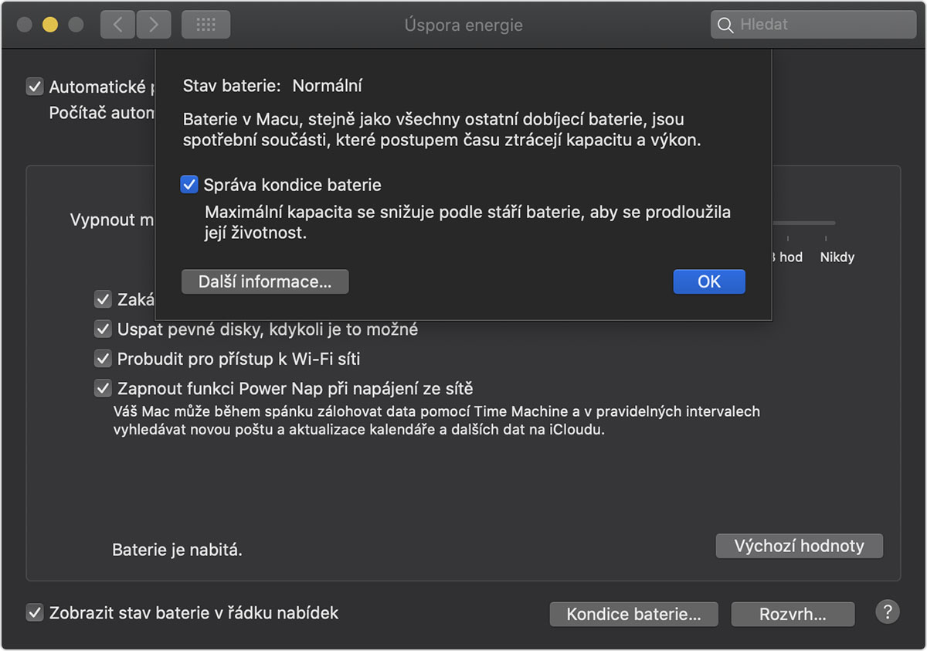Toggle Zobrazit stav baterie v řádku nabídek
This screenshot has height=651, width=927.
pyautogui.click(x=35, y=613)
